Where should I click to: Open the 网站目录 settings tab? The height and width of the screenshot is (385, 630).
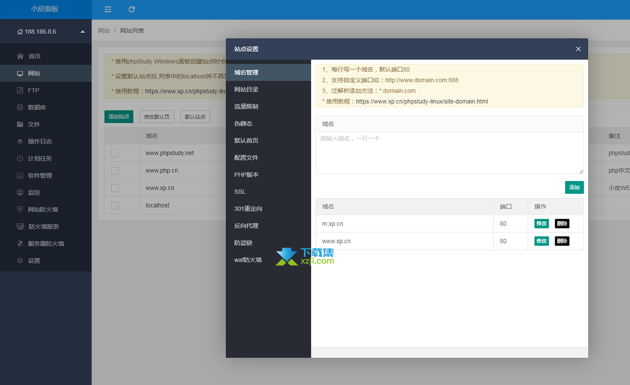point(268,89)
